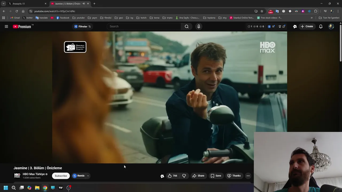
Task: Open more actions three-dot menu
Action: coord(248,176)
